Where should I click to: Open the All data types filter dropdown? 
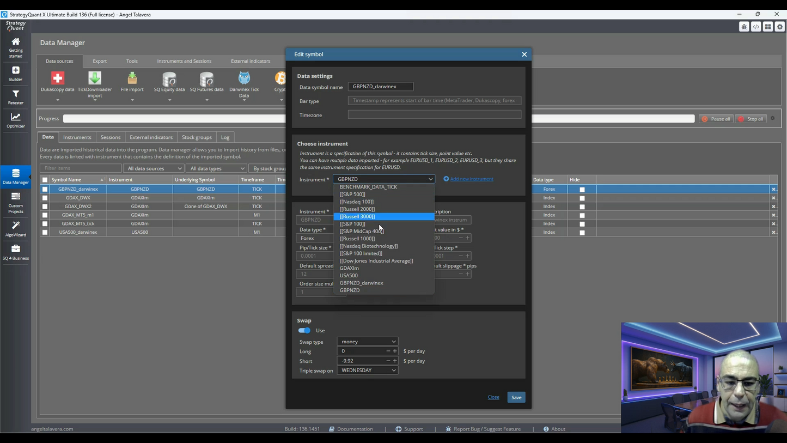216,168
